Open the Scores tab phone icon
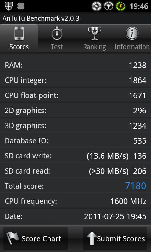 tap(19, 34)
